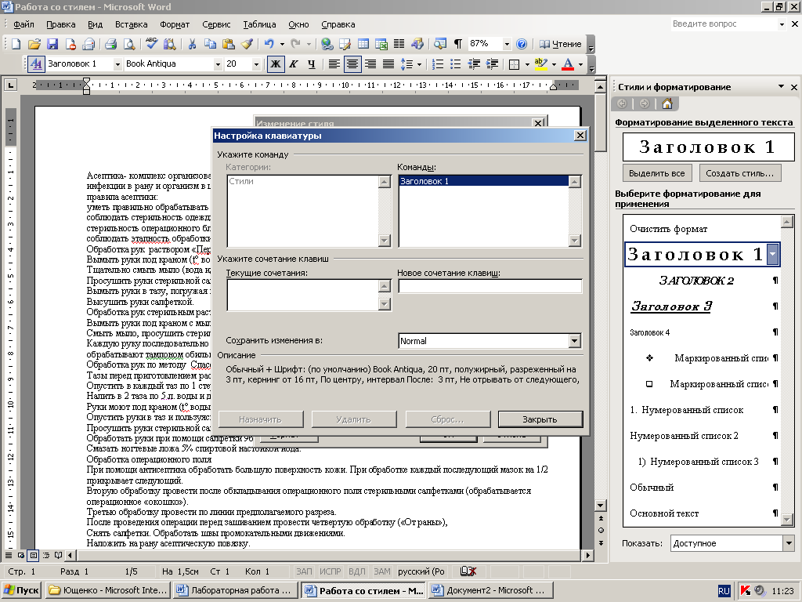Image resolution: width=802 pixels, height=602 pixels.
Task: Click the bulleted list icon
Action: 456,64
